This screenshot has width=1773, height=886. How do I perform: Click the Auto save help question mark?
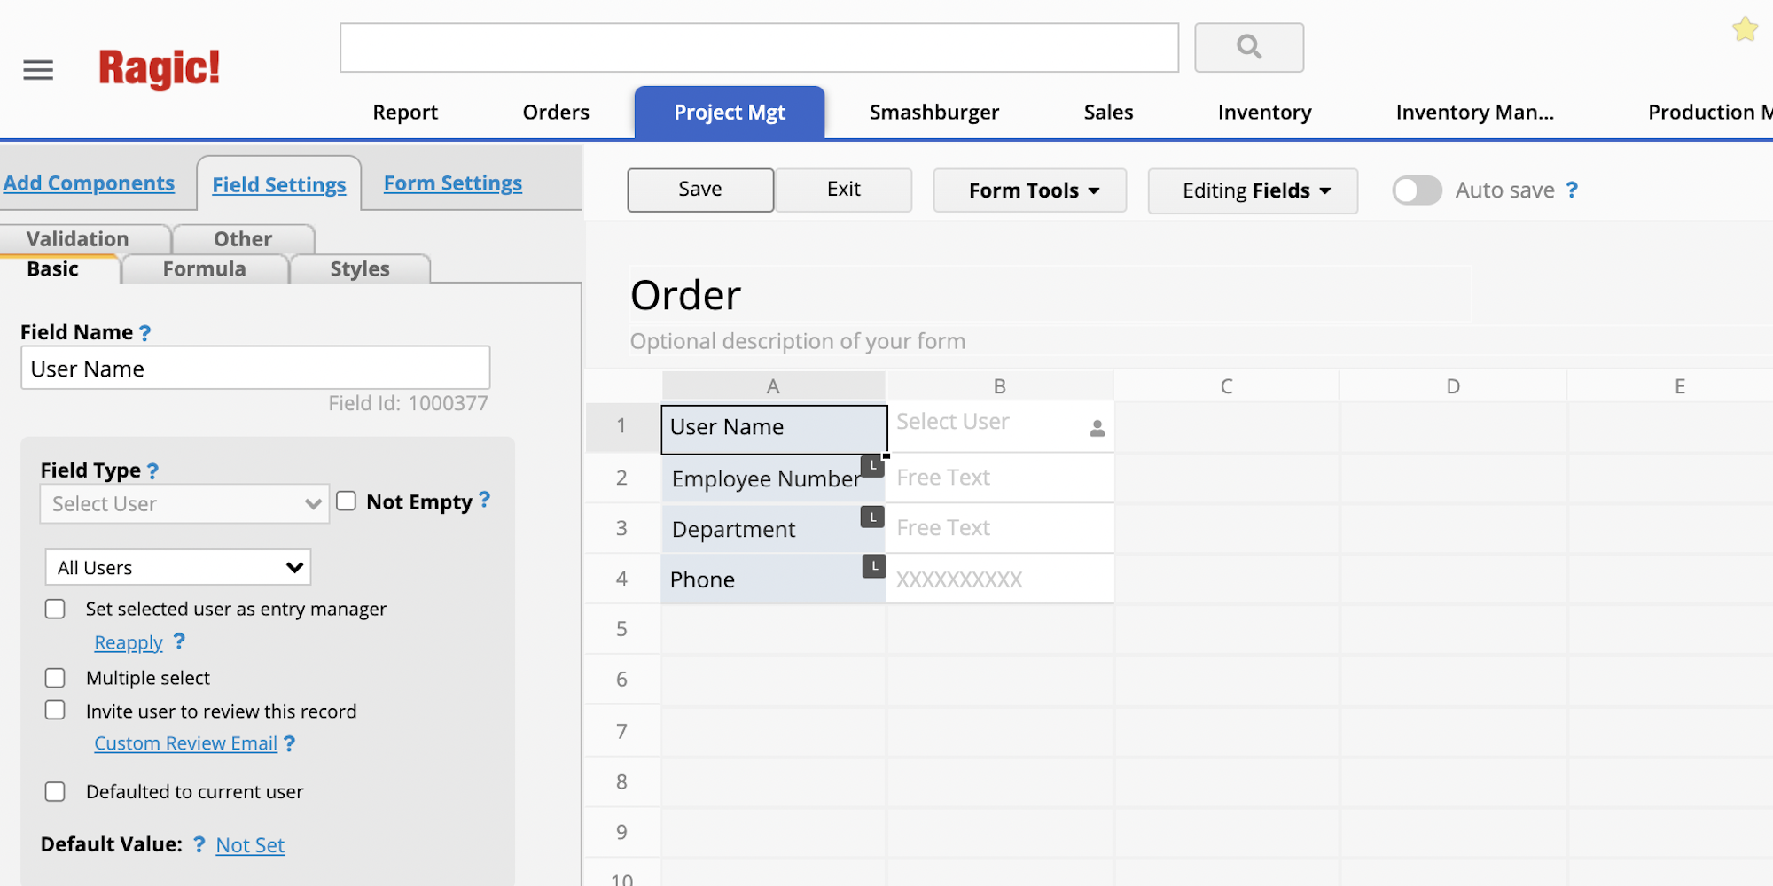pyautogui.click(x=1572, y=190)
